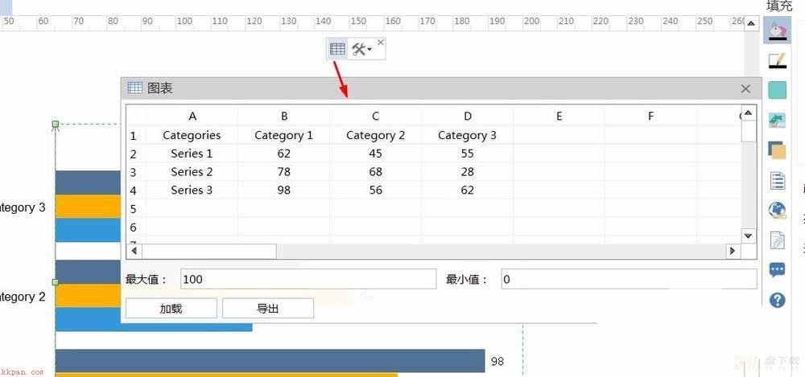Select column header B

click(284, 117)
